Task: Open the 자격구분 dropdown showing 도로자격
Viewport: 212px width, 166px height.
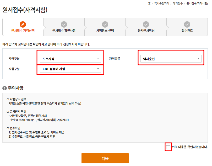Action: click(70, 59)
